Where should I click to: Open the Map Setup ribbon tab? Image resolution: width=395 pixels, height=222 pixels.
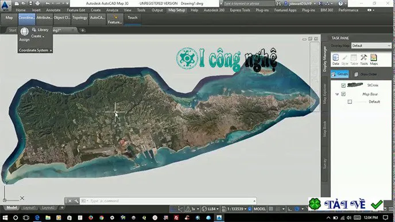pos(177,10)
